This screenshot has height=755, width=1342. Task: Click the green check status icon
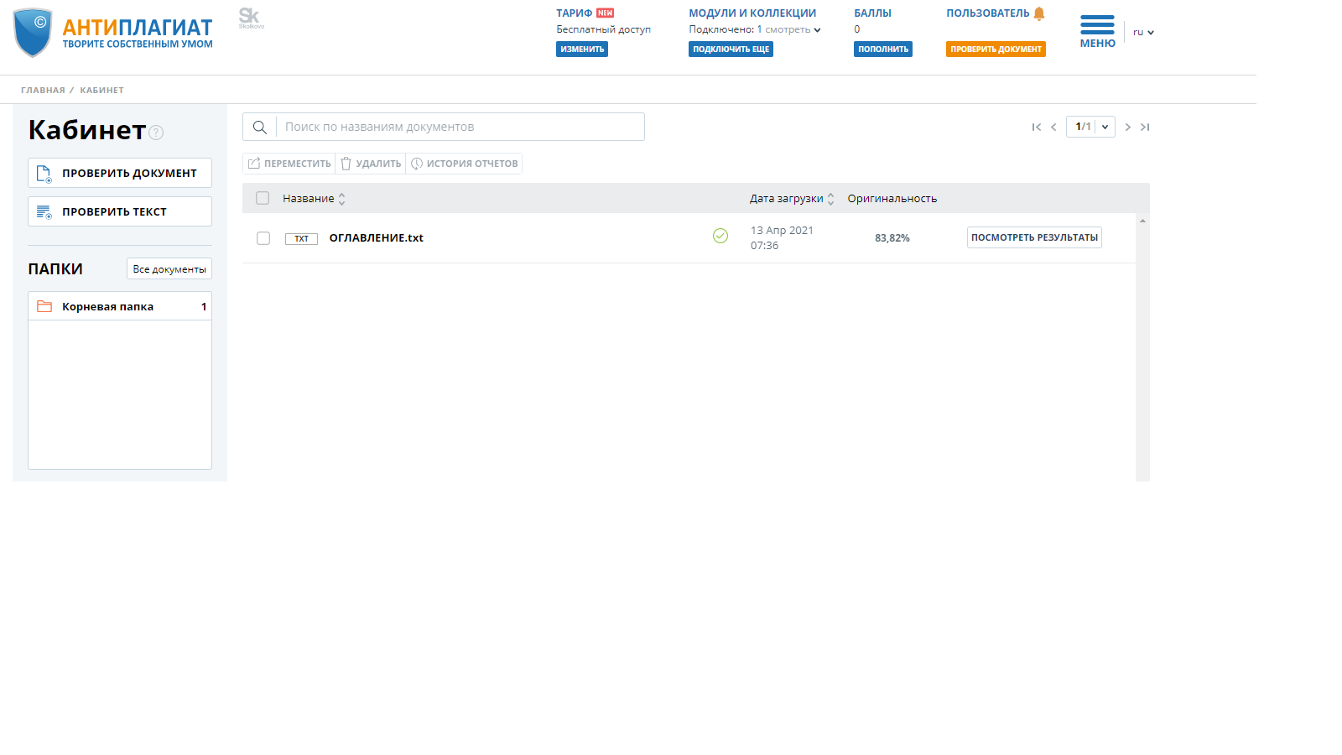[720, 236]
